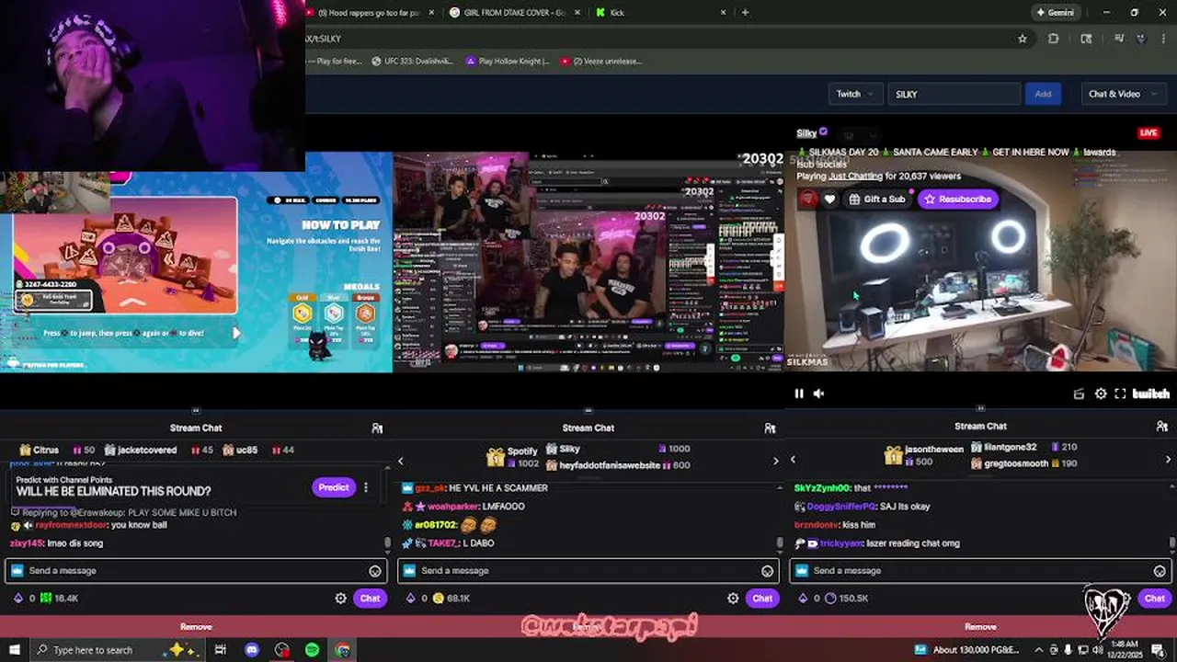Show next gifters in right chat leaderboard
This screenshot has width=1177, height=662.
(1168, 459)
